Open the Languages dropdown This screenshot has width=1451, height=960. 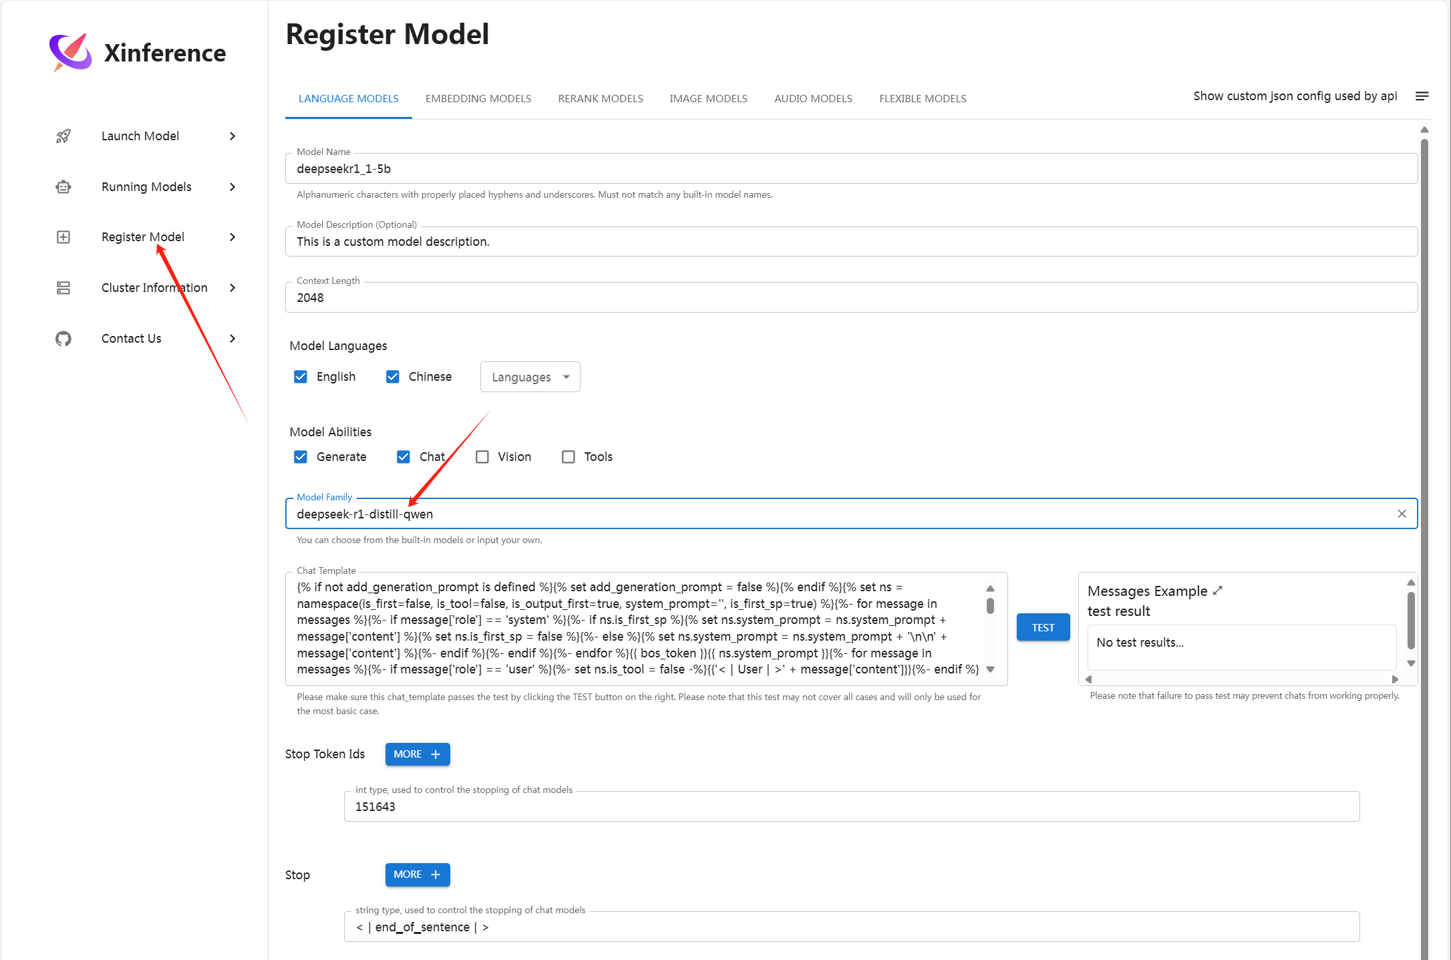[530, 377]
